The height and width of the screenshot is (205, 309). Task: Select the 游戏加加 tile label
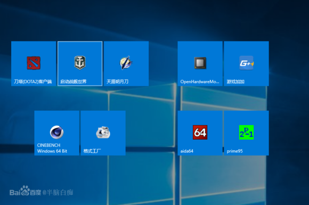pyautogui.click(x=235, y=81)
